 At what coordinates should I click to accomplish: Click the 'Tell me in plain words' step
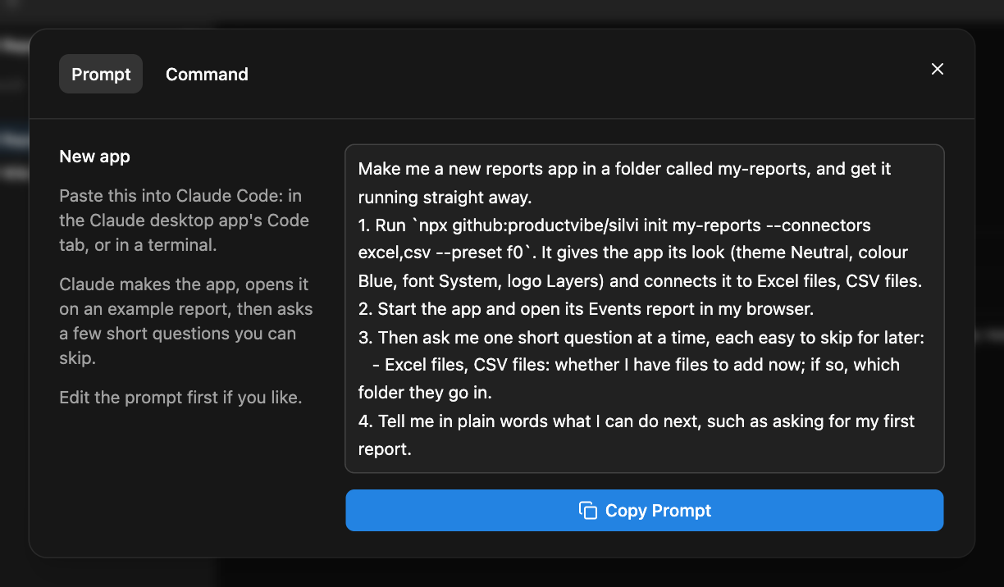(637, 435)
